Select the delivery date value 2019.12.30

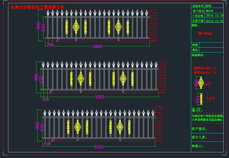point(214,21)
